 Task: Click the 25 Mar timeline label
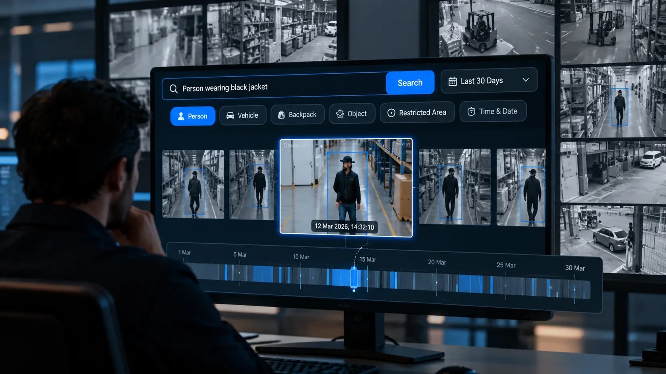coord(506,265)
